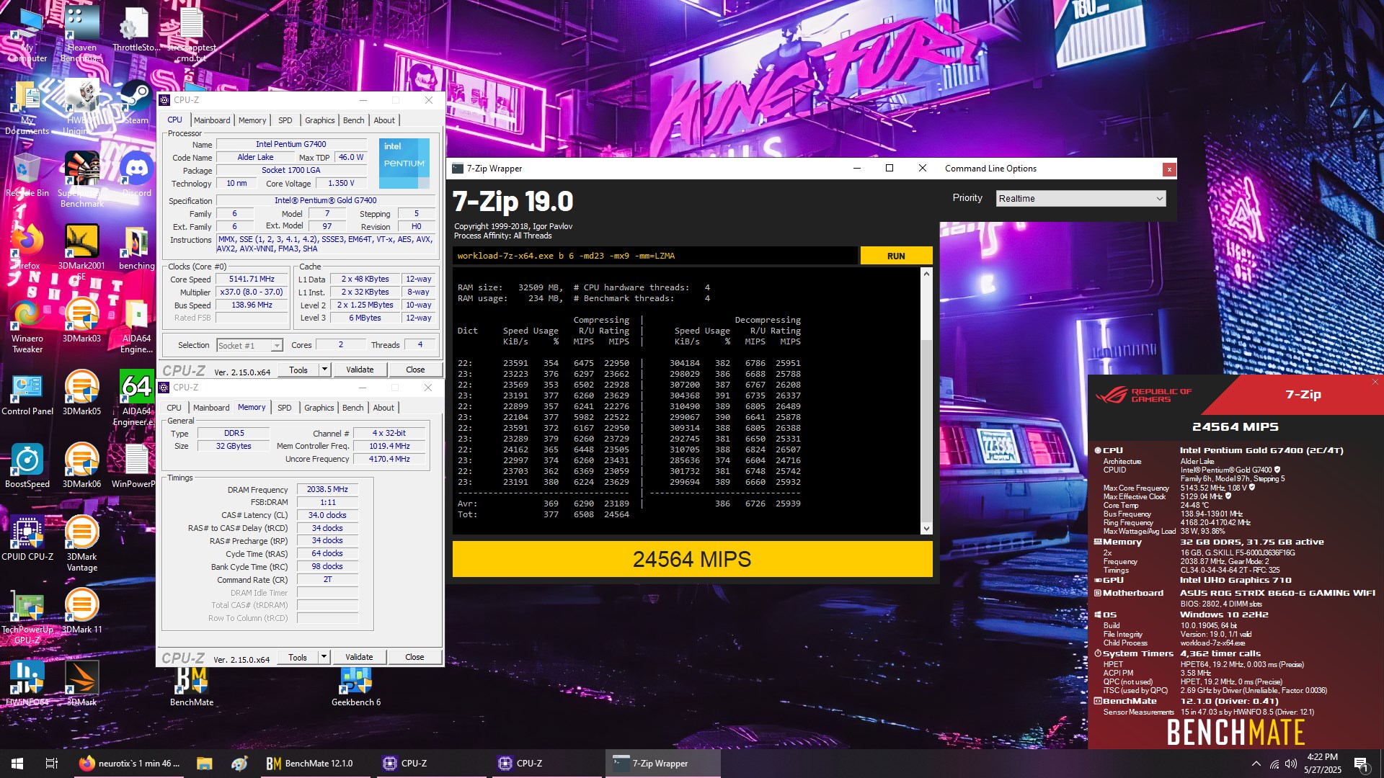Open Firefox desktop shortcut

[x=27, y=247]
